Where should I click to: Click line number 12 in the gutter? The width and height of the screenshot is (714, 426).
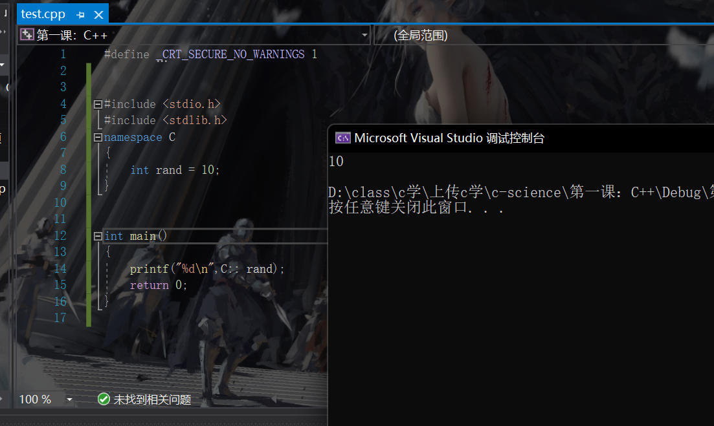pyautogui.click(x=60, y=235)
